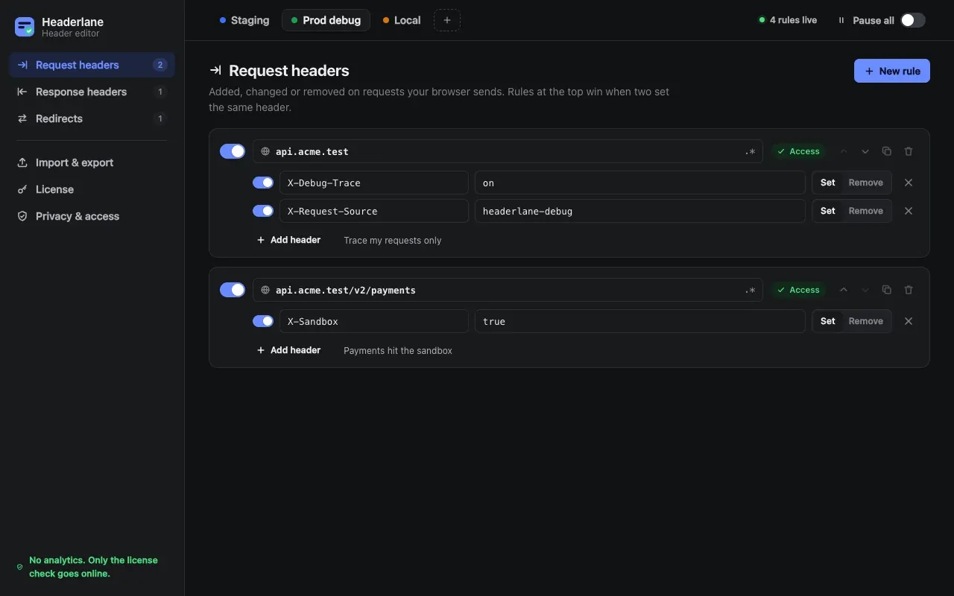Open Redirects in sidebar
The height and width of the screenshot is (596, 954).
pyautogui.click(x=92, y=118)
